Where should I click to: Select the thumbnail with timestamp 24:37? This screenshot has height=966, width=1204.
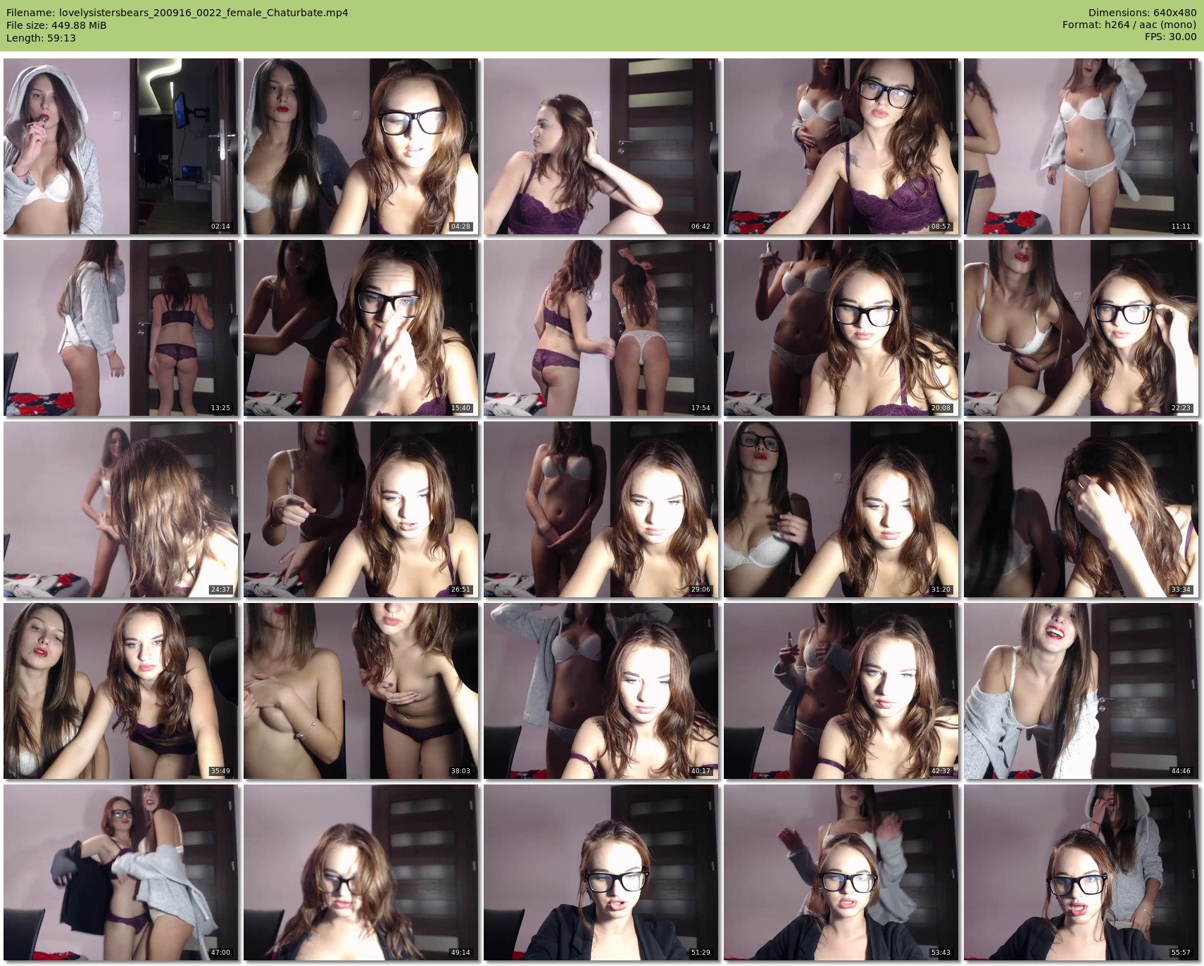click(120, 509)
